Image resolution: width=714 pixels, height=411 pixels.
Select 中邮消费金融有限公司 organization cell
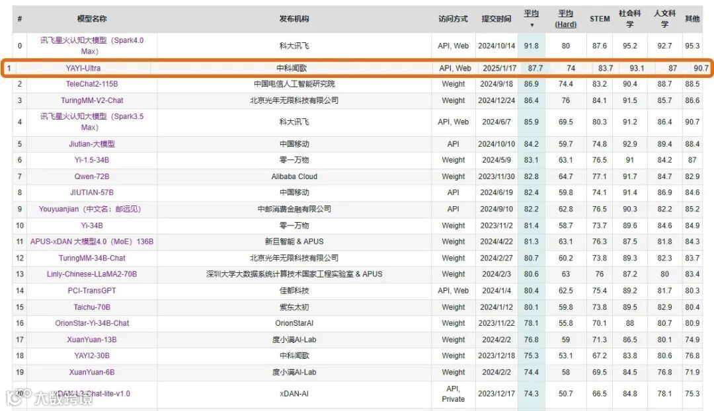(294, 209)
